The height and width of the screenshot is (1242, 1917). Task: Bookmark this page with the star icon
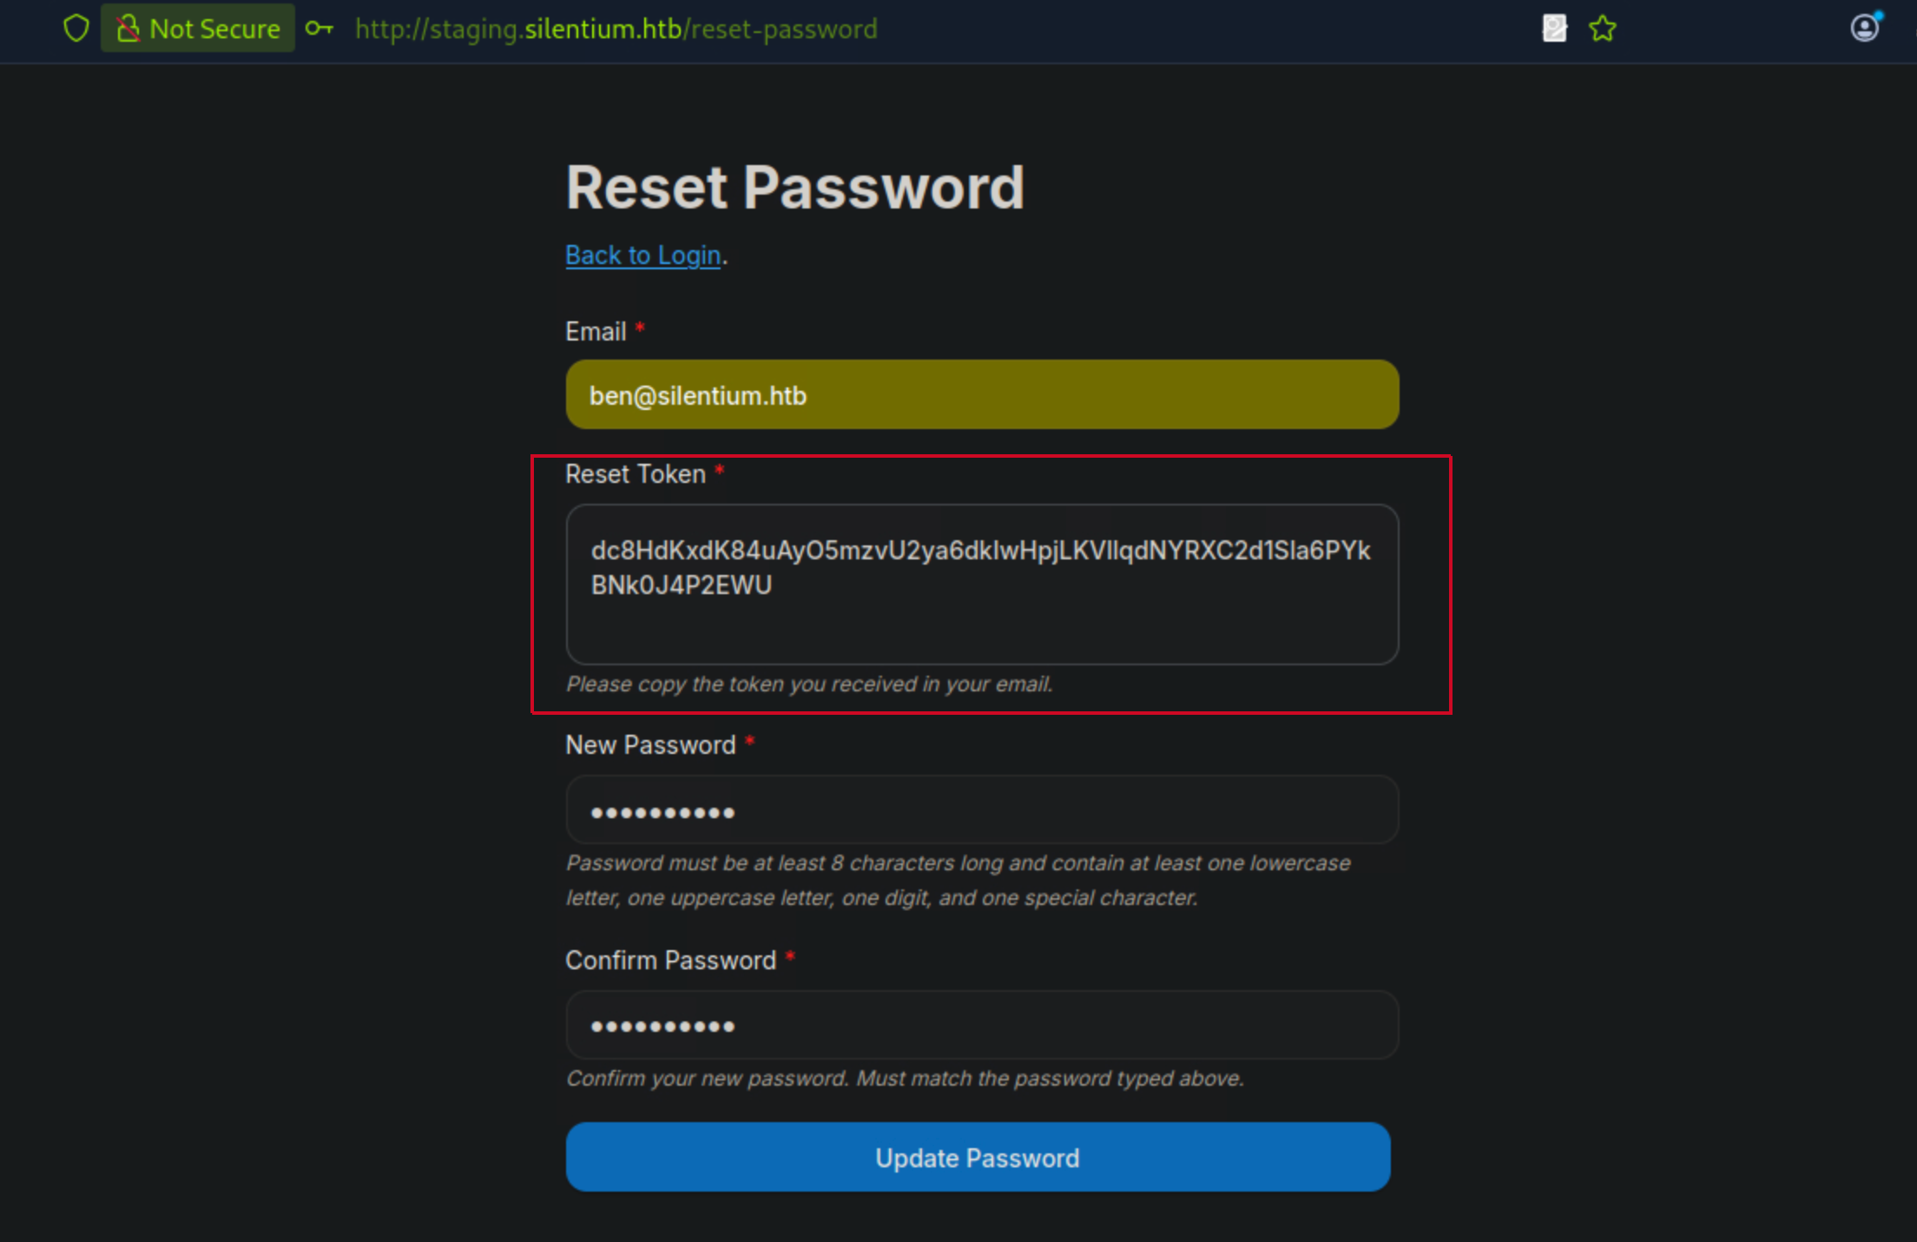[x=1603, y=29]
